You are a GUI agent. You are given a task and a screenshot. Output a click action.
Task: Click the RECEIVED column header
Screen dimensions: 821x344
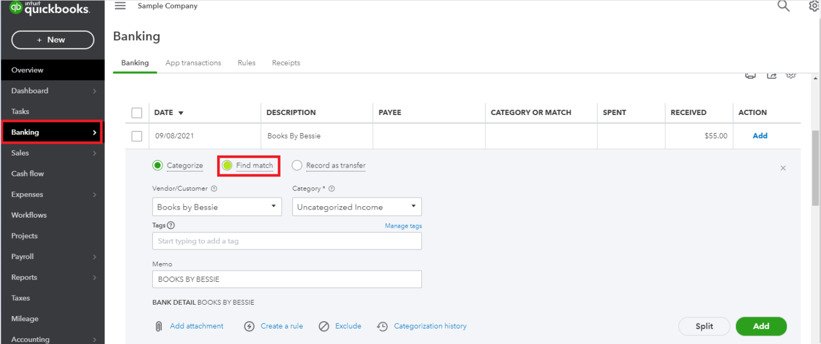click(688, 113)
